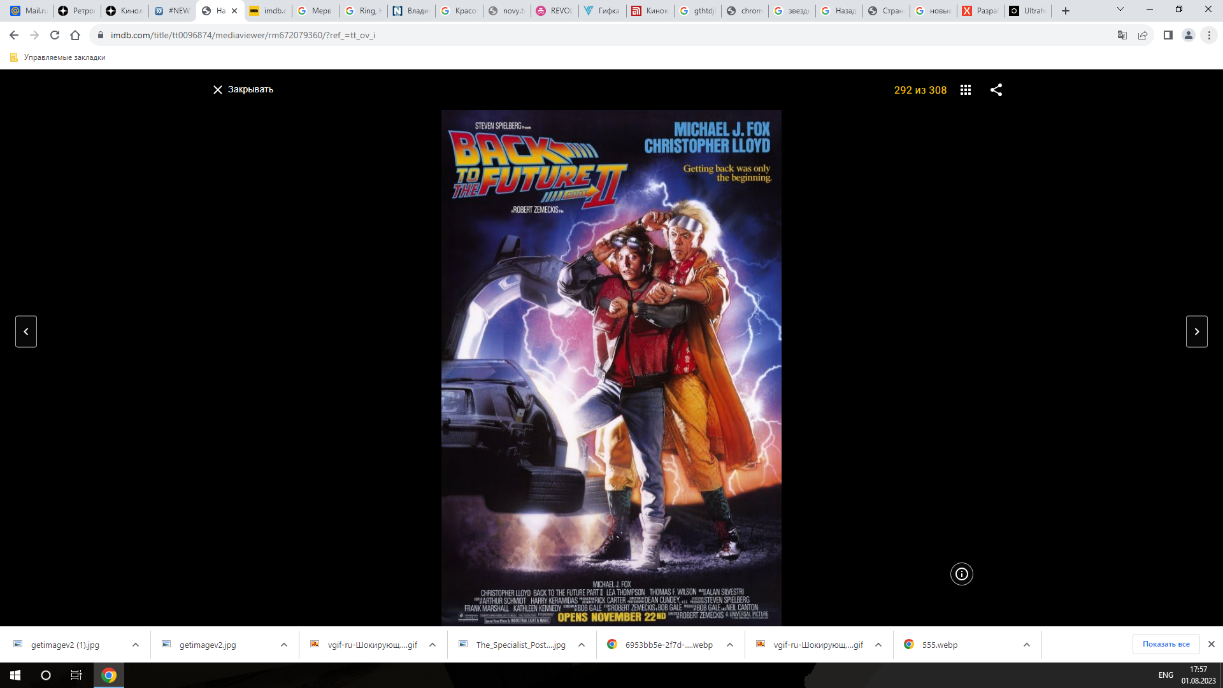The image size is (1223, 688).
Task: View site security lock info
Action: 100,35
